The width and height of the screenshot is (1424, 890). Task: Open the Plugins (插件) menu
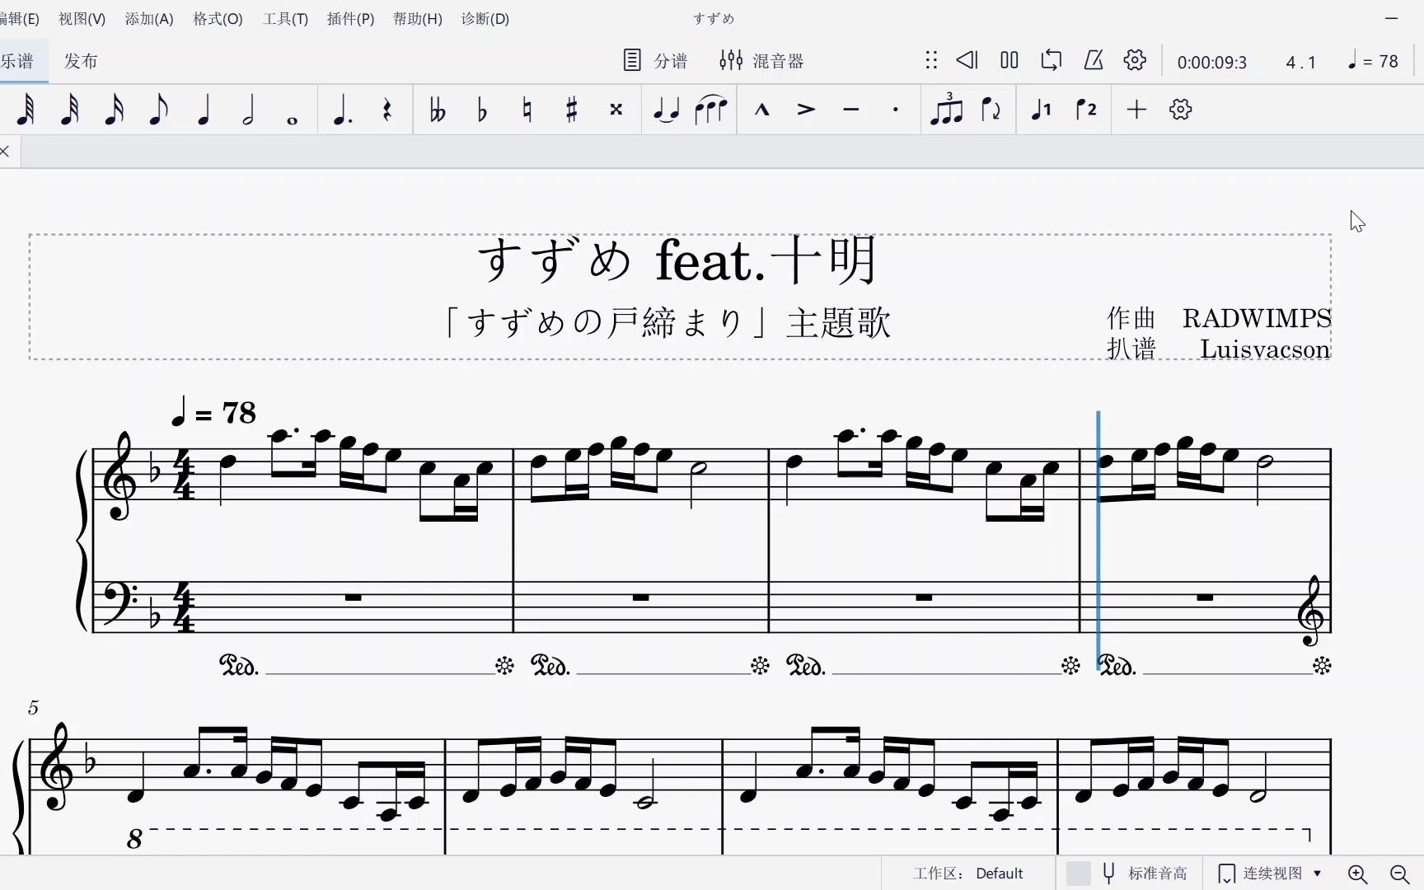[350, 18]
